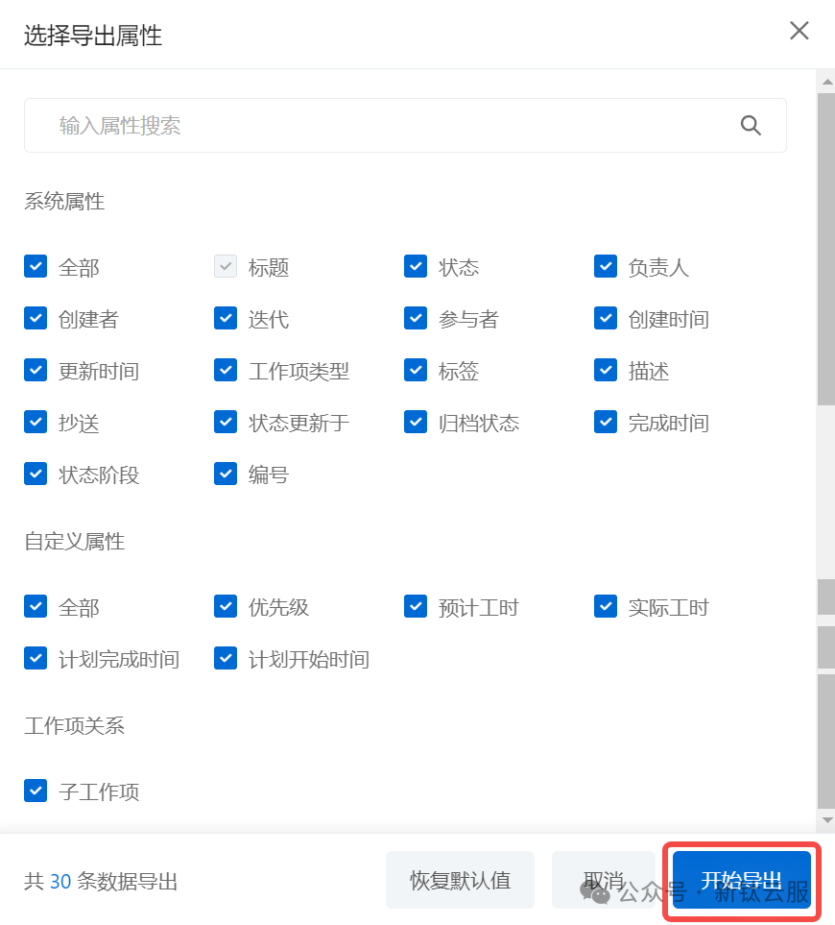Uncheck the 参与者 checkbox
835x925 pixels.
click(416, 319)
